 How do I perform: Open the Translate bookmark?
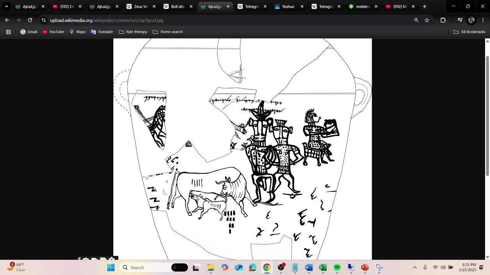tap(102, 32)
